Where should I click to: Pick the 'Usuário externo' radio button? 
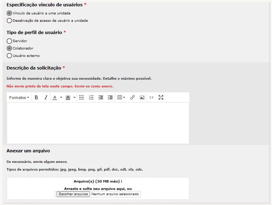pyautogui.click(x=9, y=55)
